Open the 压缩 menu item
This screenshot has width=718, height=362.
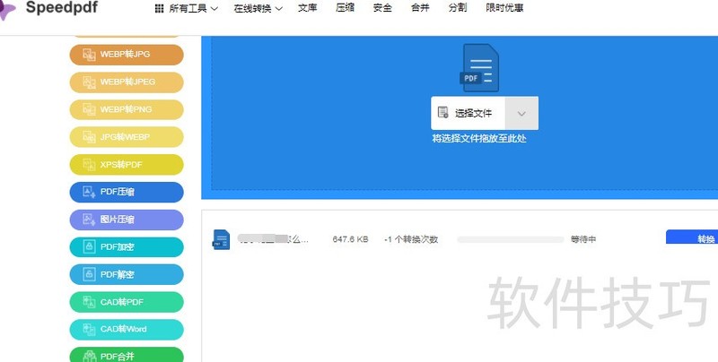(x=345, y=8)
